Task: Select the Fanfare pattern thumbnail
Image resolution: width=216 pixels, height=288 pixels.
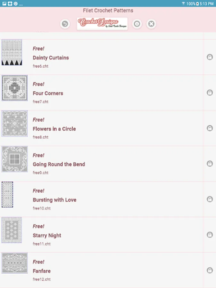Action: tap(15, 263)
